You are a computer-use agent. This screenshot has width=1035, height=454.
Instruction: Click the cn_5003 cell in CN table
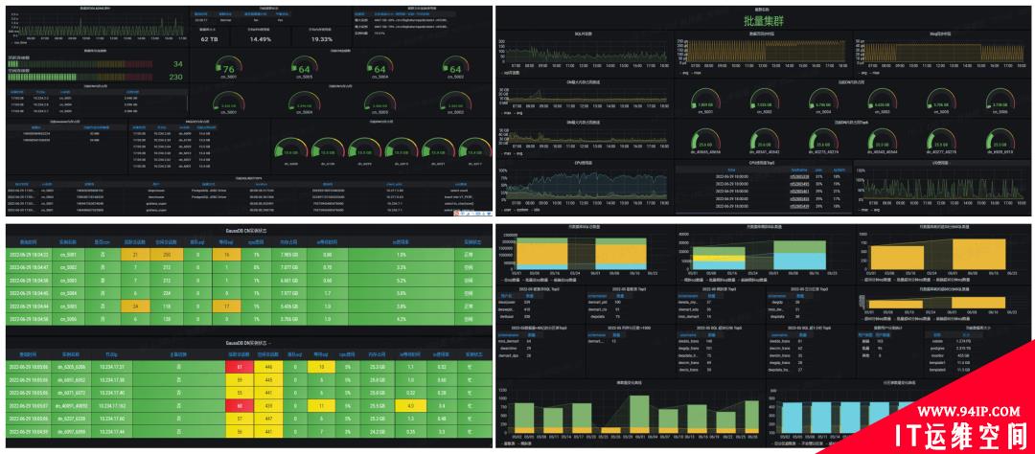[x=69, y=280]
